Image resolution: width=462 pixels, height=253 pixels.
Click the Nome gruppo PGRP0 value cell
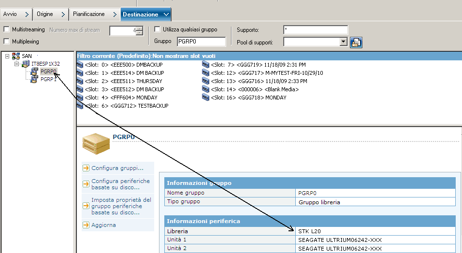tap(375, 193)
